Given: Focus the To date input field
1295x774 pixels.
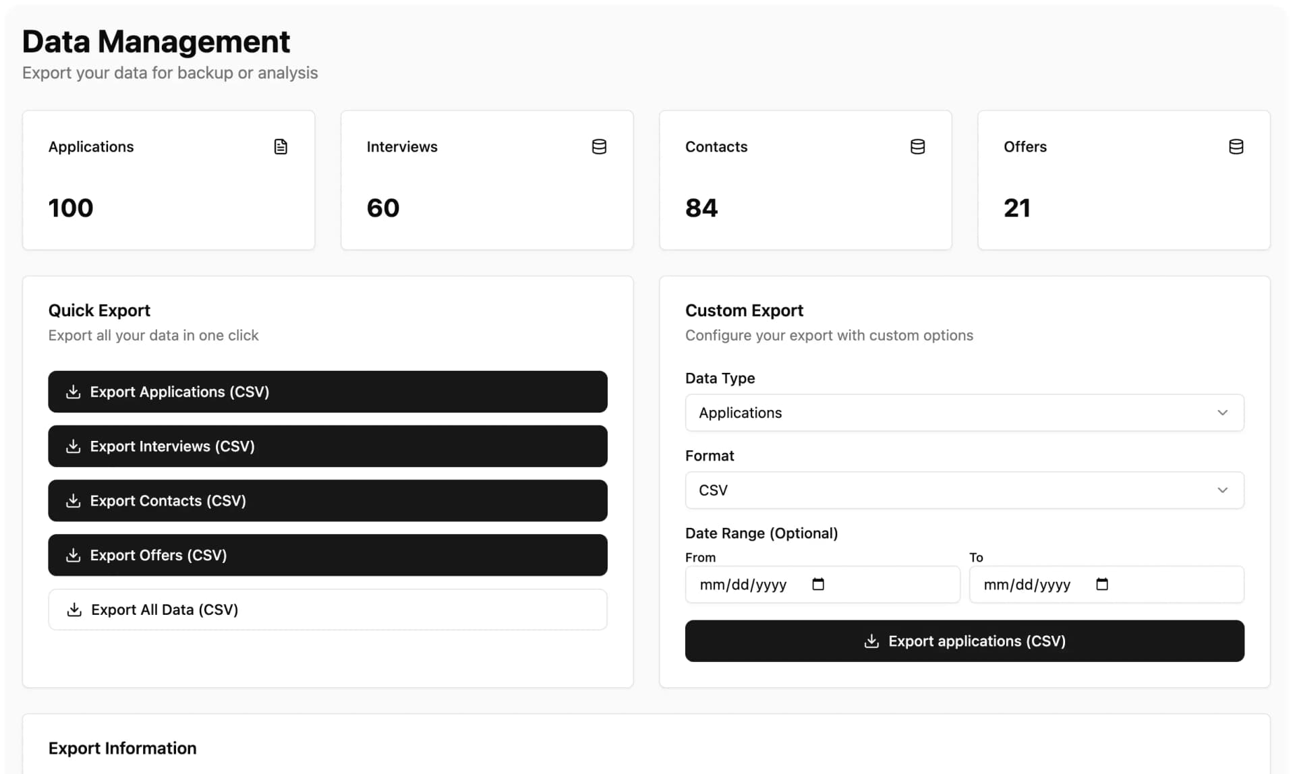Looking at the screenshot, I should tap(1027, 585).
